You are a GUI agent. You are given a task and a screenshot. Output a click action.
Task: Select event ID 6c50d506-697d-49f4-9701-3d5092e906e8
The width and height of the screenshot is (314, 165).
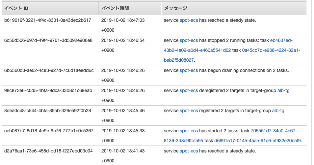click(48, 40)
